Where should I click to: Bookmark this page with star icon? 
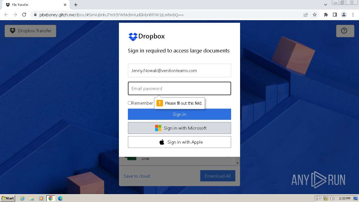tap(315, 15)
